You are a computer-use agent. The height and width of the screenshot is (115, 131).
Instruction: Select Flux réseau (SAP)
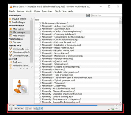coord(19,52)
